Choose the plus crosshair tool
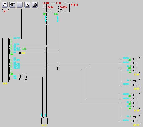 [x=20, y=5]
